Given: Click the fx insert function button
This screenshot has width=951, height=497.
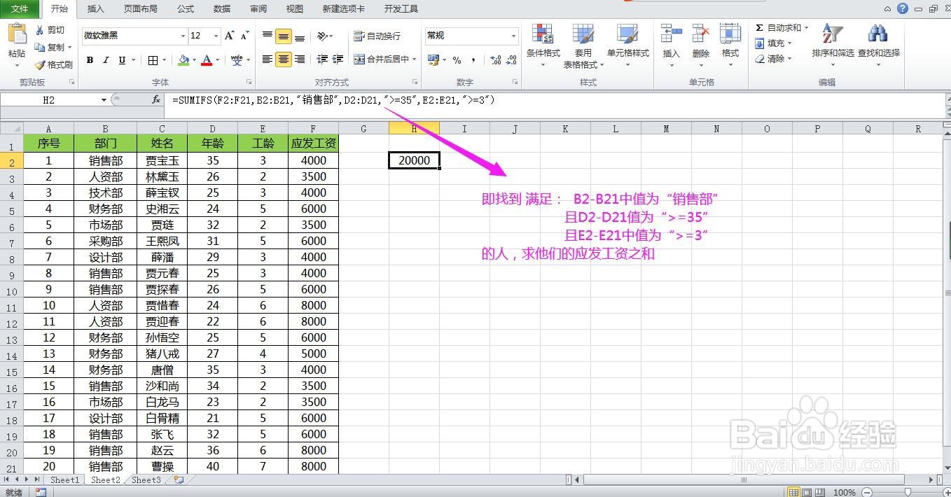Looking at the screenshot, I should pyautogui.click(x=156, y=100).
